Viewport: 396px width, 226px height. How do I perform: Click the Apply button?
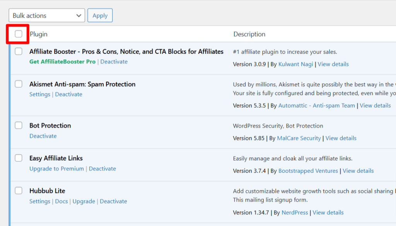[x=100, y=15]
